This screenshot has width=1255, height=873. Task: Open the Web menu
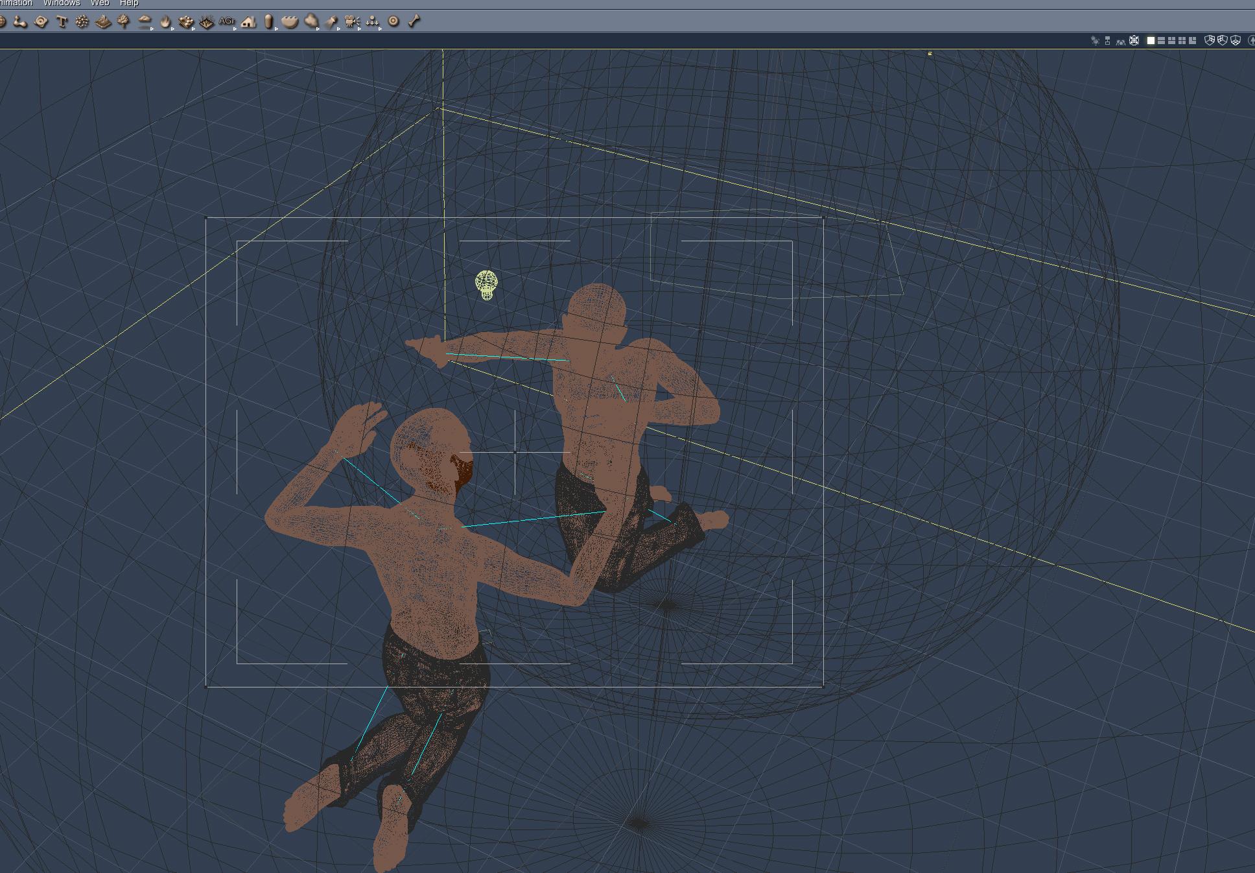[x=100, y=3]
